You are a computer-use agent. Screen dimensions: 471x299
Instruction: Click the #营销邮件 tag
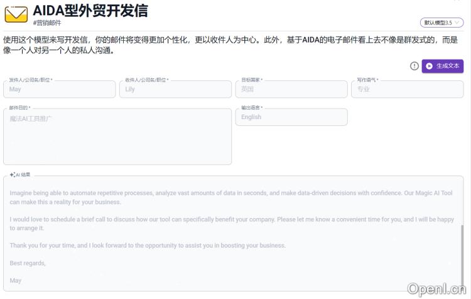pyautogui.click(x=47, y=23)
